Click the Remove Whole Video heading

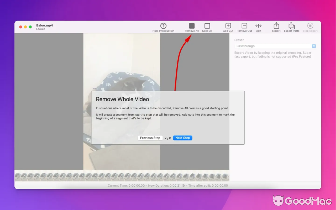pyautogui.click(x=122, y=99)
